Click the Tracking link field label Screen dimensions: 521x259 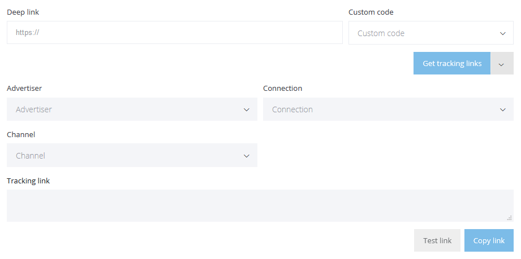pos(28,181)
